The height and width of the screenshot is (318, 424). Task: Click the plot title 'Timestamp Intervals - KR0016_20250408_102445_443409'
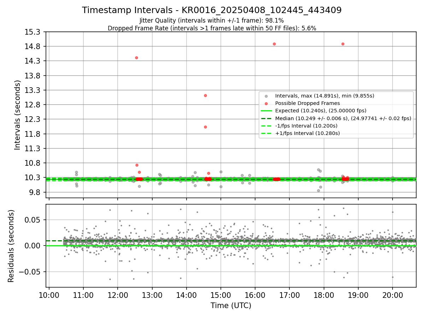click(x=212, y=10)
